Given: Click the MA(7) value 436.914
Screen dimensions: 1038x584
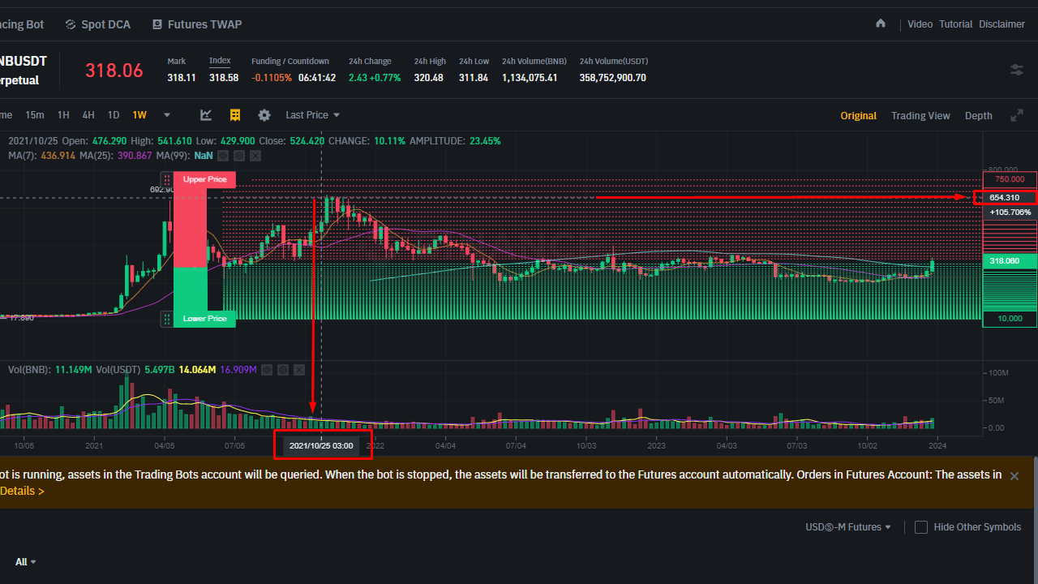Looking at the screenshot, I should 58,156.
